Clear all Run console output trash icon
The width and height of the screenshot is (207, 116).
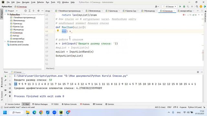point(10,96)
